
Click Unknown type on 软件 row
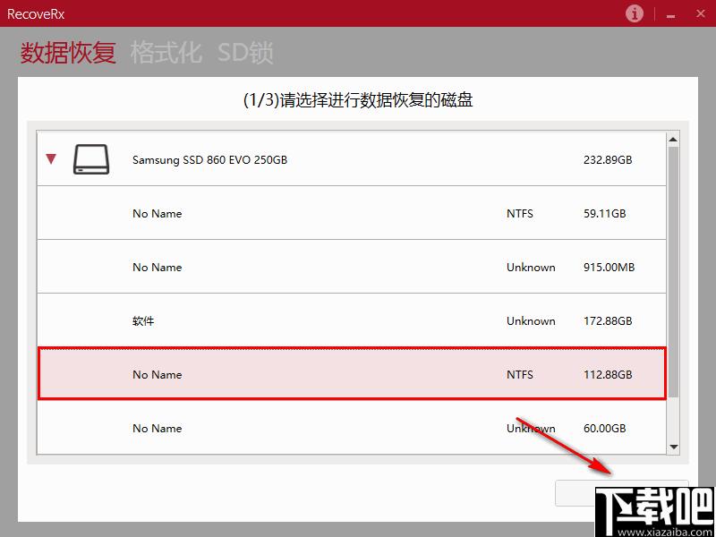(x=531, y=321)
